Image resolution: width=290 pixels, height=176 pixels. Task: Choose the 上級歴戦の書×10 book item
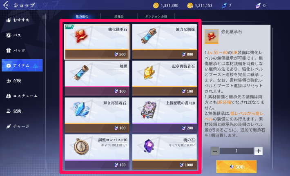click(x=165, y=115)
